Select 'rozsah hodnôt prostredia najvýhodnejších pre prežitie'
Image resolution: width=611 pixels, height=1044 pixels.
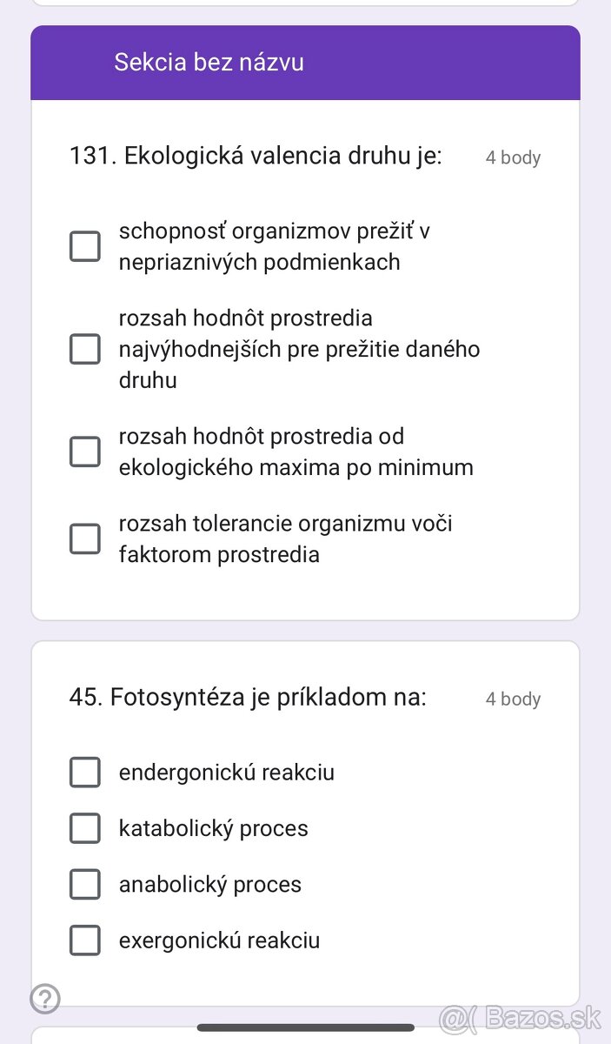84,349
